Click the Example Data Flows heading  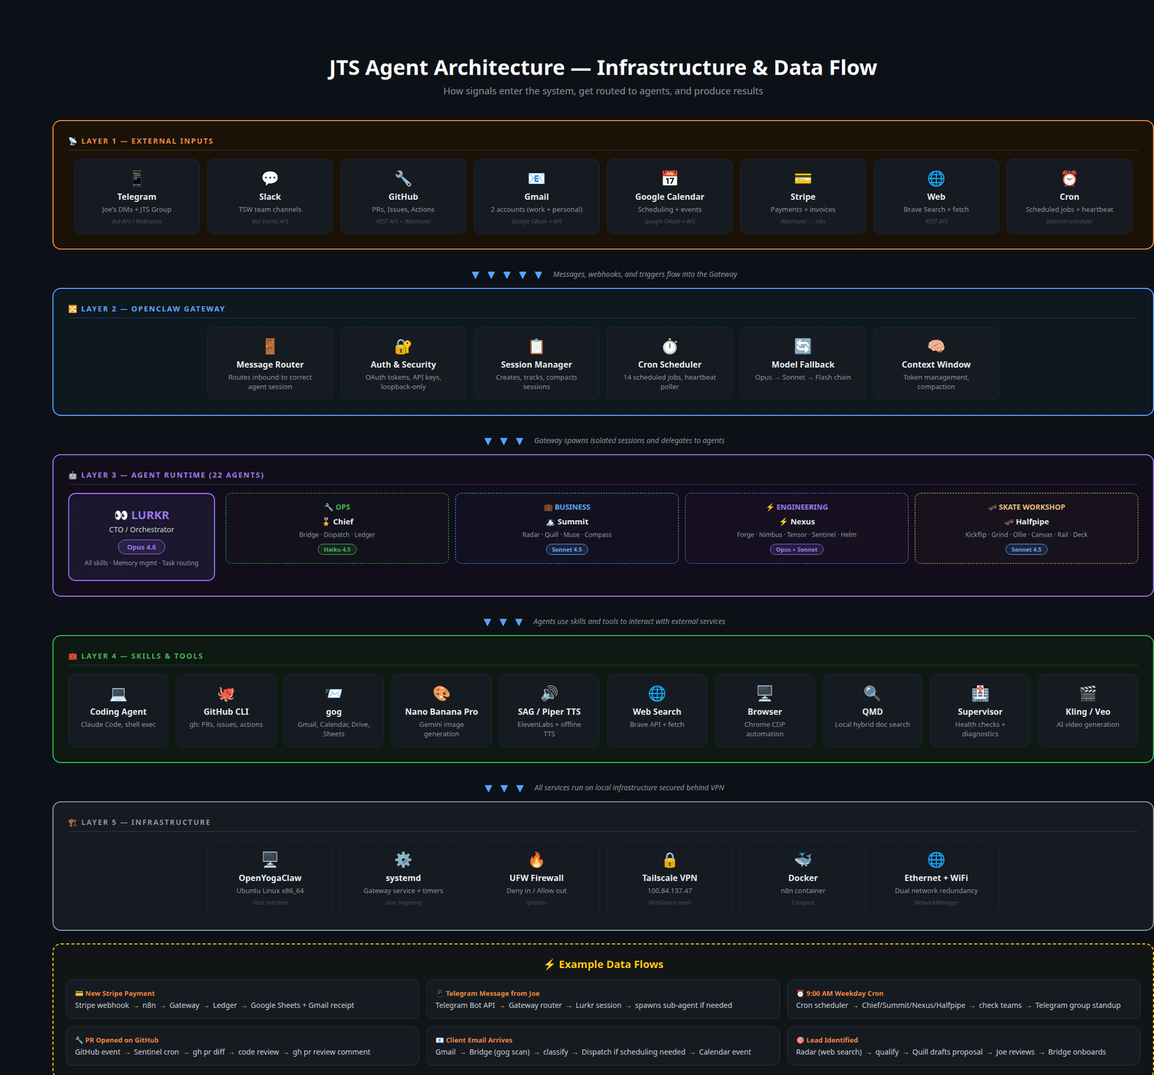tap(603, 964)
